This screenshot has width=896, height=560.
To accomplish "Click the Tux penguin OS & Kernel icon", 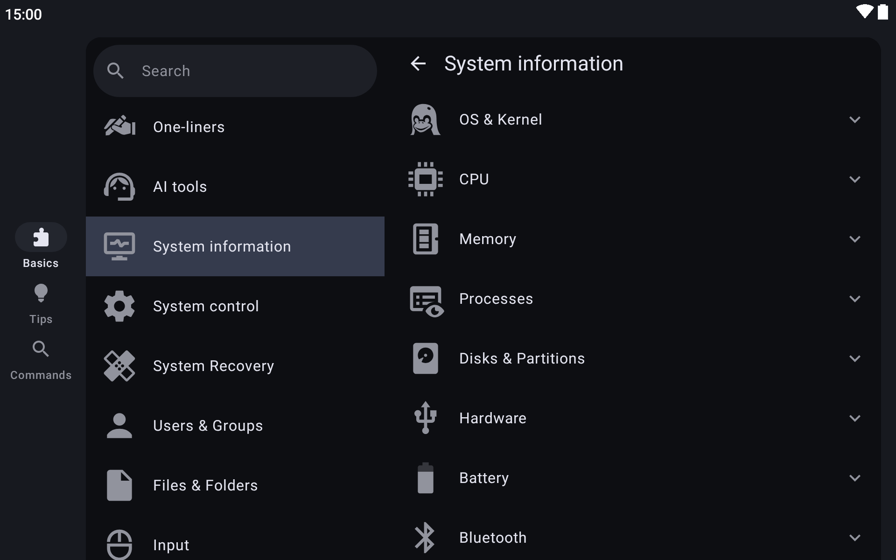I will 425,119.
